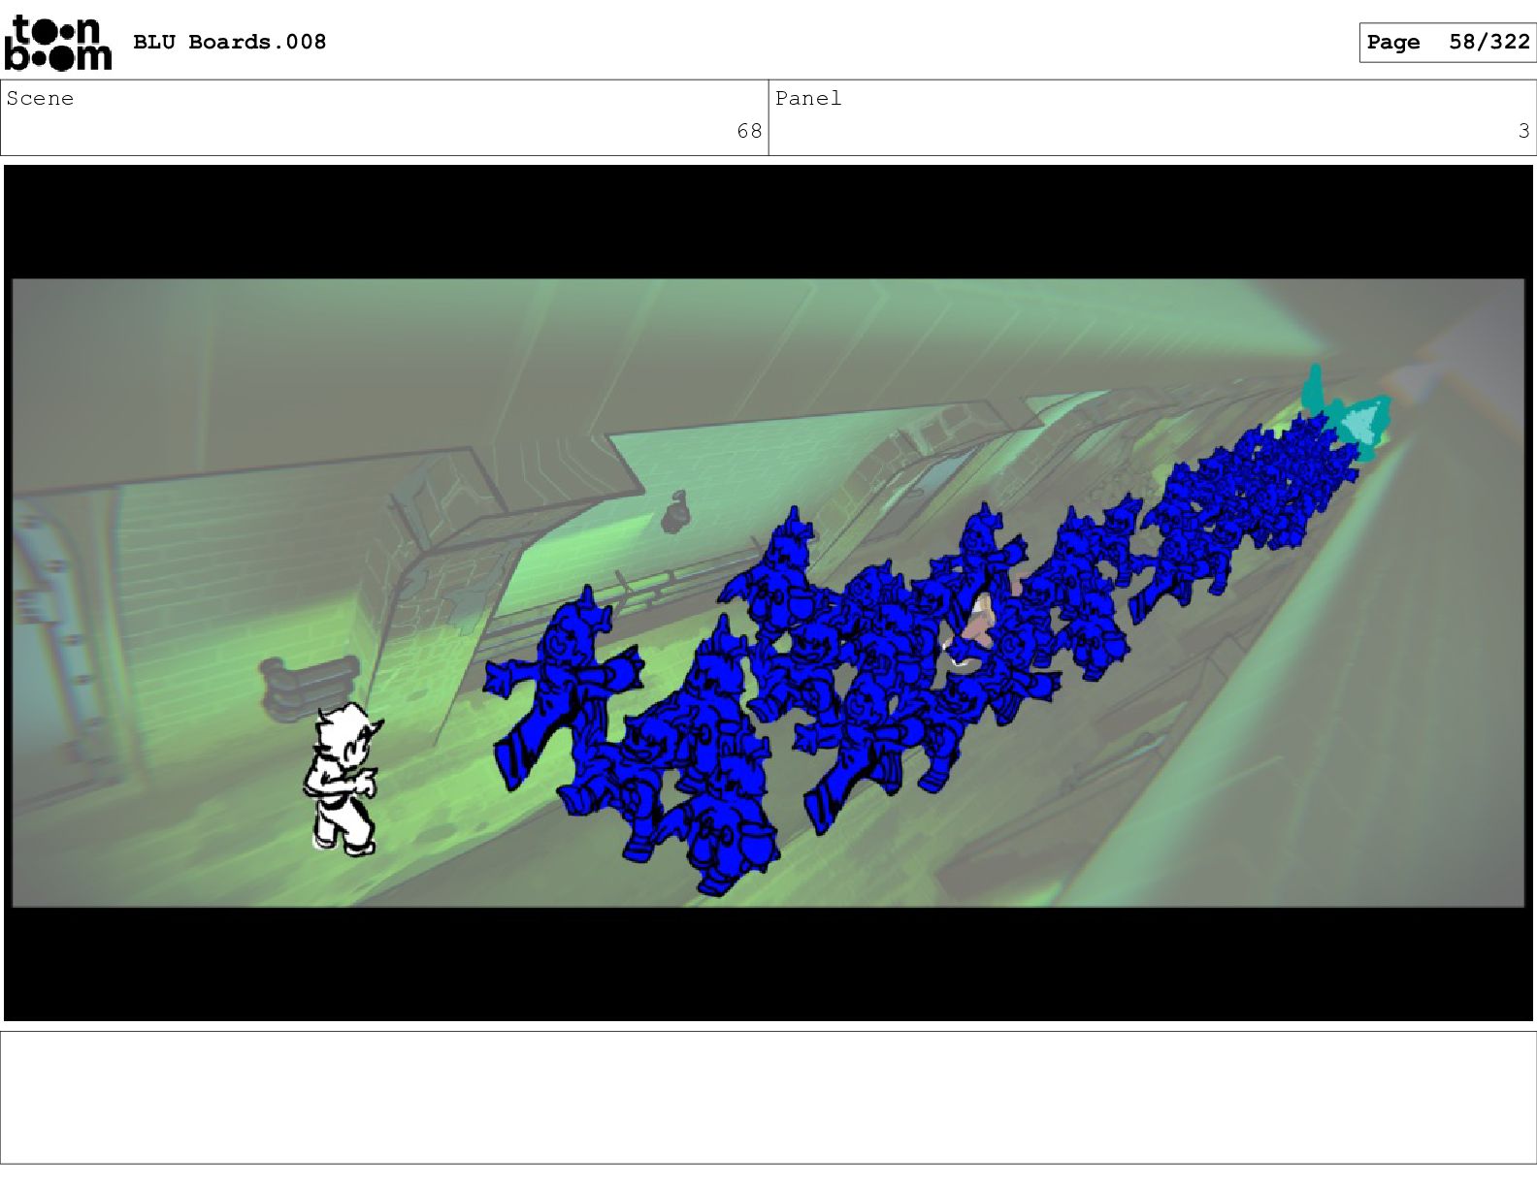Select the 'BLU Boards.008' title text
This screenshot has width=1537, height=1187.
229,42
